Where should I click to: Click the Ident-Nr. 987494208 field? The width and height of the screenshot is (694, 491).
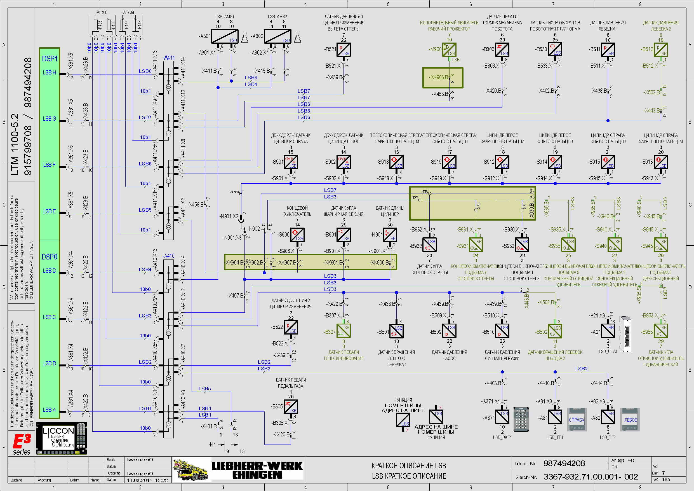pos(564,464)
